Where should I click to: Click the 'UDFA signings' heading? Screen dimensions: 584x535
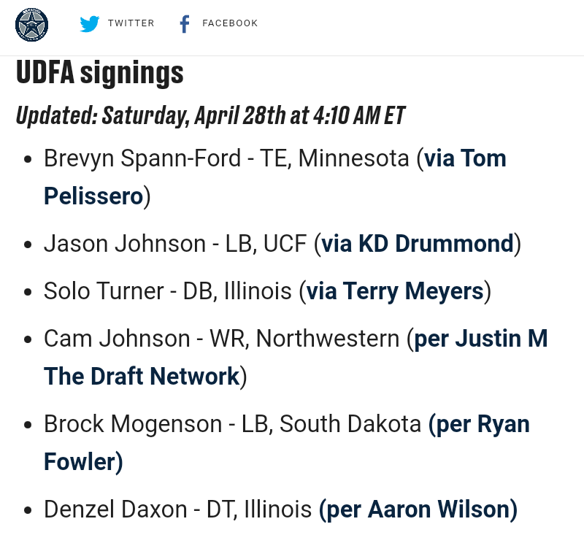[x=100, y=73]
